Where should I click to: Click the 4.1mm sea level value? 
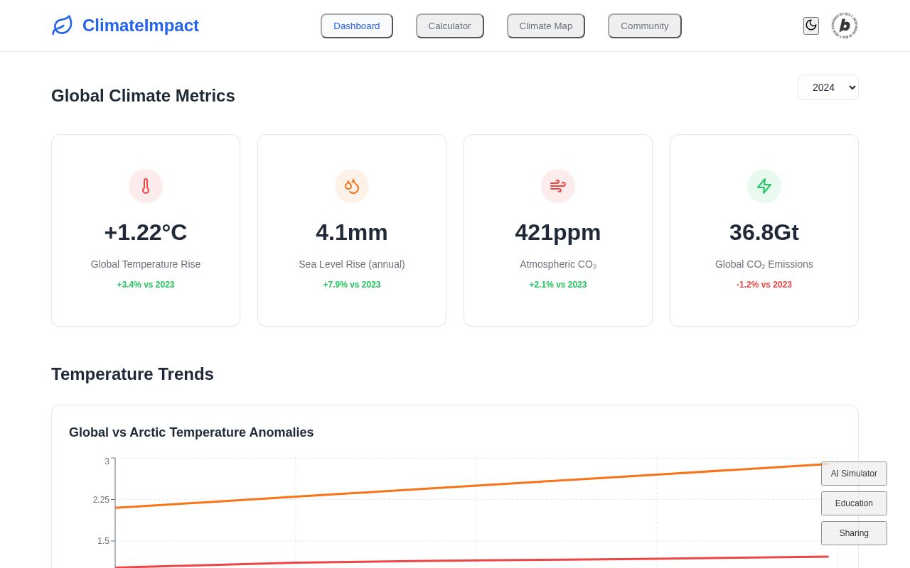pyautogui.click(x=352, y=232)
